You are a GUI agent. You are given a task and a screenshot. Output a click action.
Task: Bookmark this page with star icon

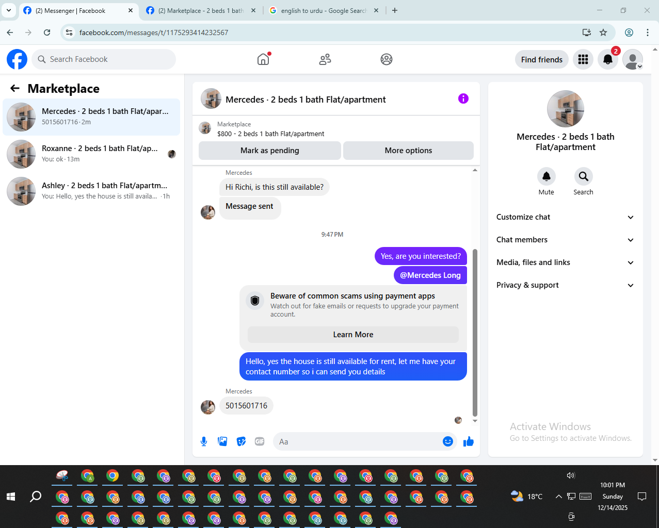pos(603,32)
